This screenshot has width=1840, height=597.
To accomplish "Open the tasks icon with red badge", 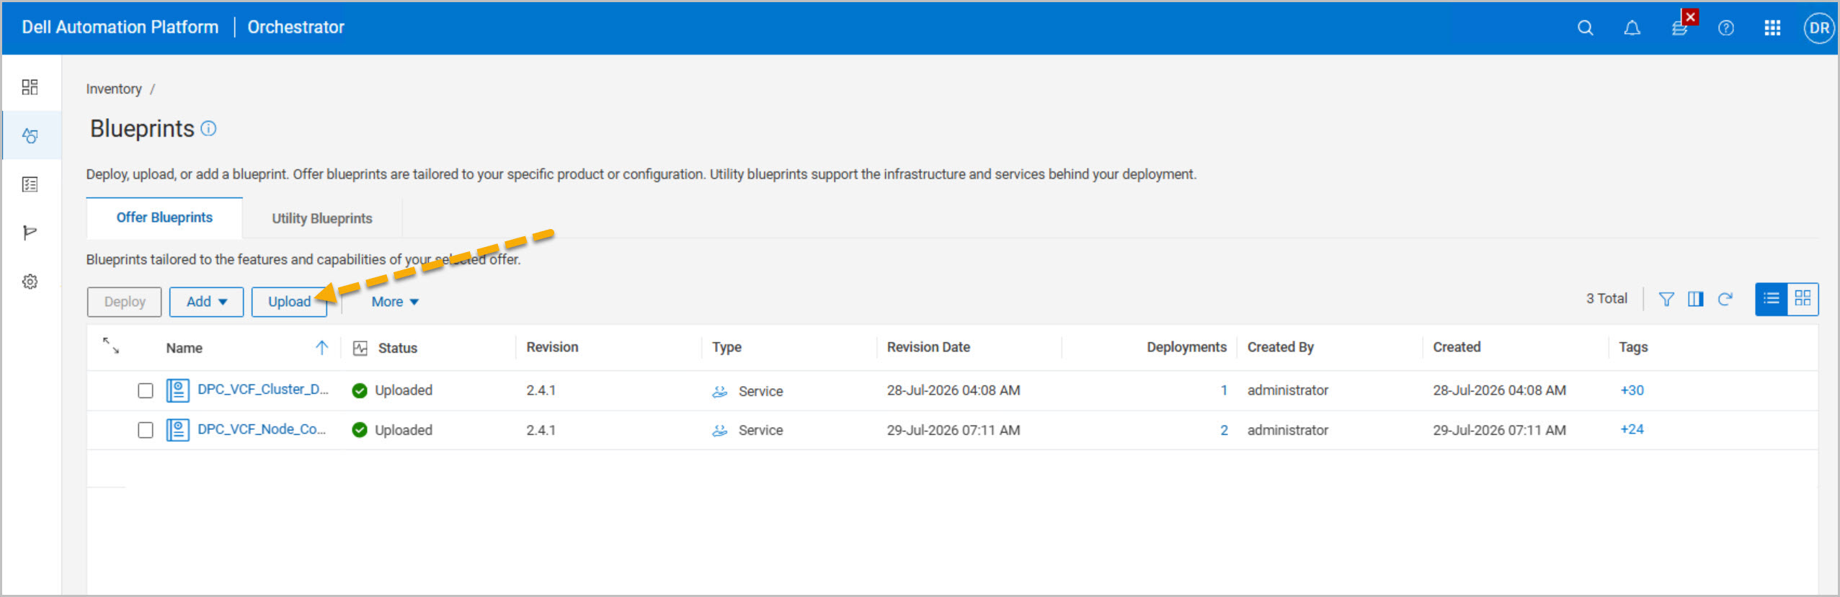I will pyautogui.click(x=1680, y=27).
